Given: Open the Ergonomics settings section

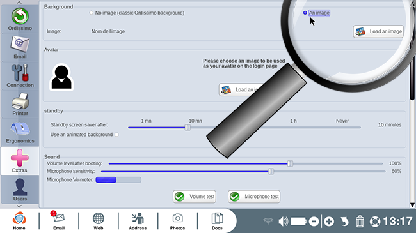Looking at the screenshot, I should pyautogui.click(x=20, y=132).
